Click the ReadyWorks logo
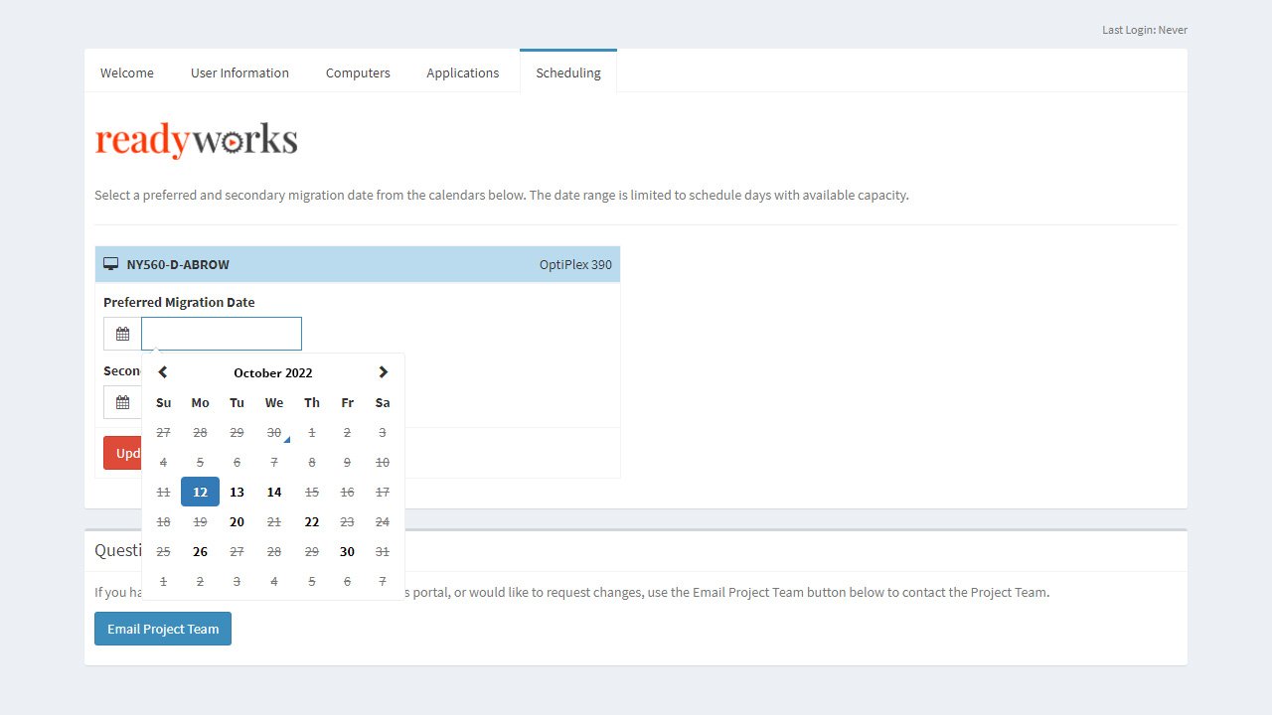The height and width of the screenshot is (715, 1272). coord(196,139)
